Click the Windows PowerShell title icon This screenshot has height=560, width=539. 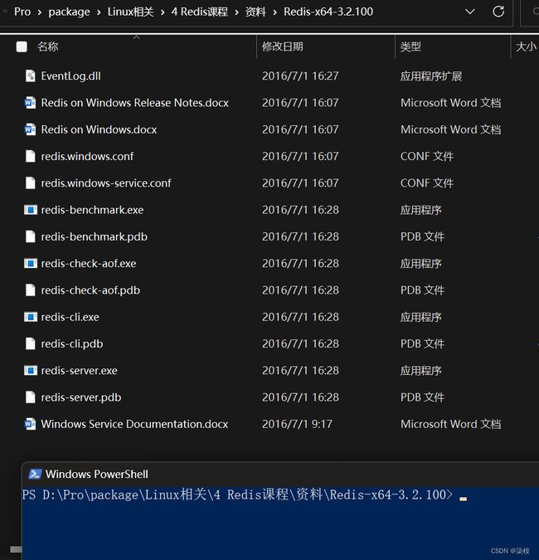pyautogui.click(x=35, y=474)
